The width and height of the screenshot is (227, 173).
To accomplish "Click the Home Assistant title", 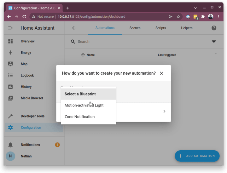I will click(38, 28).
